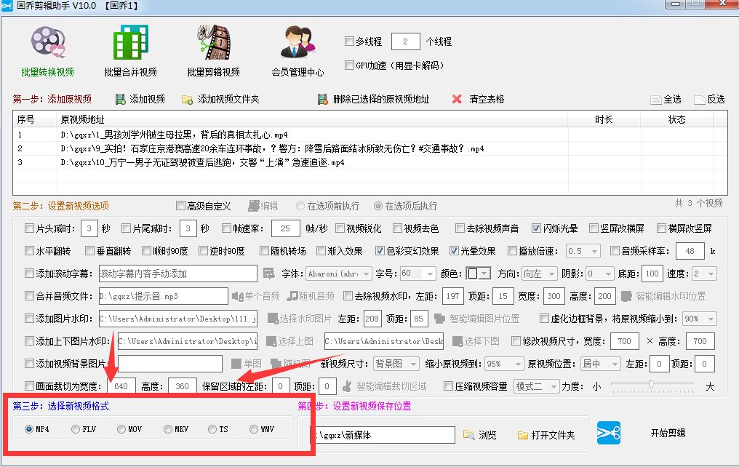Open the 压缩 模式二 dropdown
Image resolution: width=739 pixels, height=467 pixels.
(x=537, y=386)
